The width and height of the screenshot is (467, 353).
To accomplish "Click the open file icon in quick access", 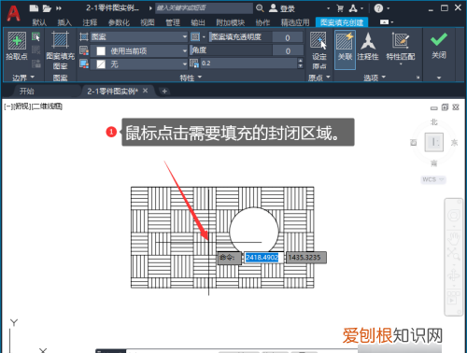I will pos(47,8).
